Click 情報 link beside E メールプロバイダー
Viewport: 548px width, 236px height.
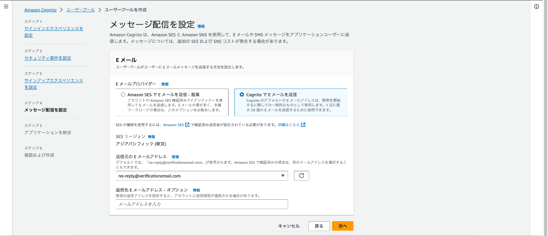(165, 84)
